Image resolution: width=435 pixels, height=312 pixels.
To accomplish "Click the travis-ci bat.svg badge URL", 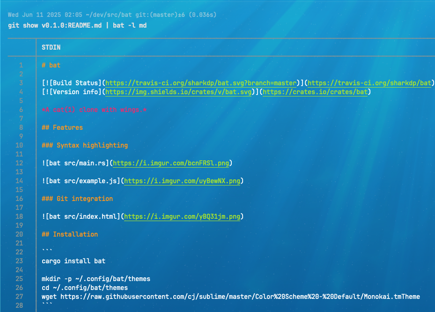I will coord(201,83).
